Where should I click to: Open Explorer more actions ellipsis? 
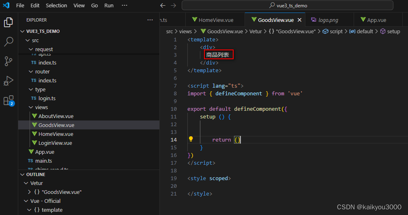150,20
